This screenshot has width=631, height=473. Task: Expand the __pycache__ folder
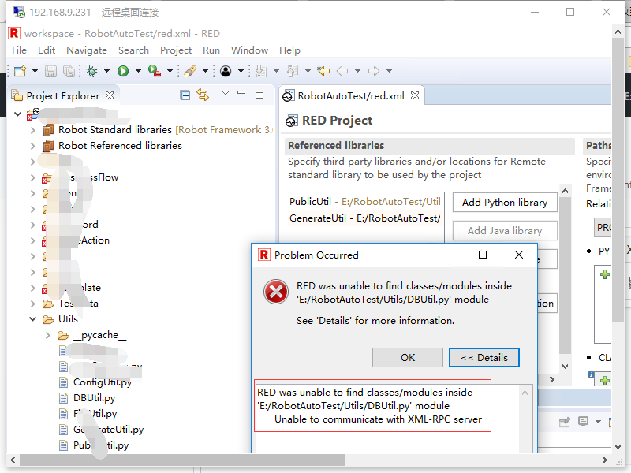pos(47,335)
